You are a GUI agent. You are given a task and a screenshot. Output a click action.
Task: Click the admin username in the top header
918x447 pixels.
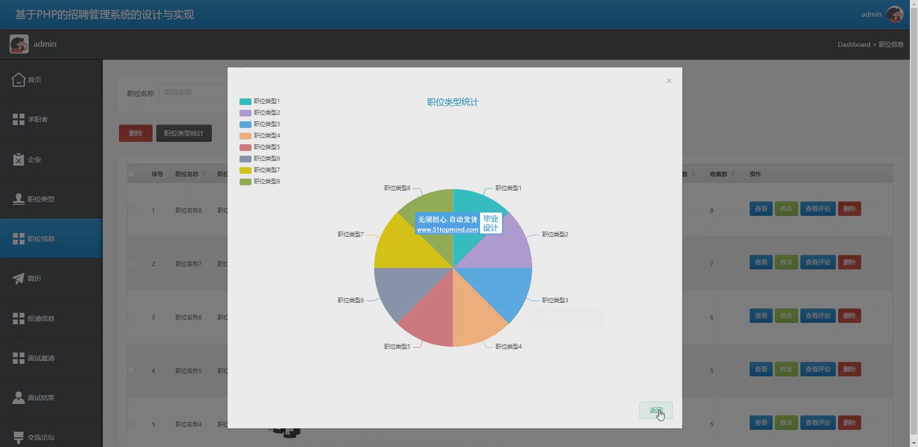871,14
